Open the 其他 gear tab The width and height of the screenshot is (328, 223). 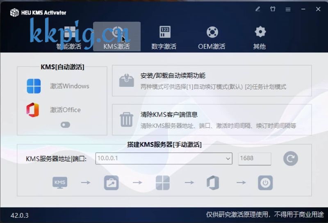[260, 36]
